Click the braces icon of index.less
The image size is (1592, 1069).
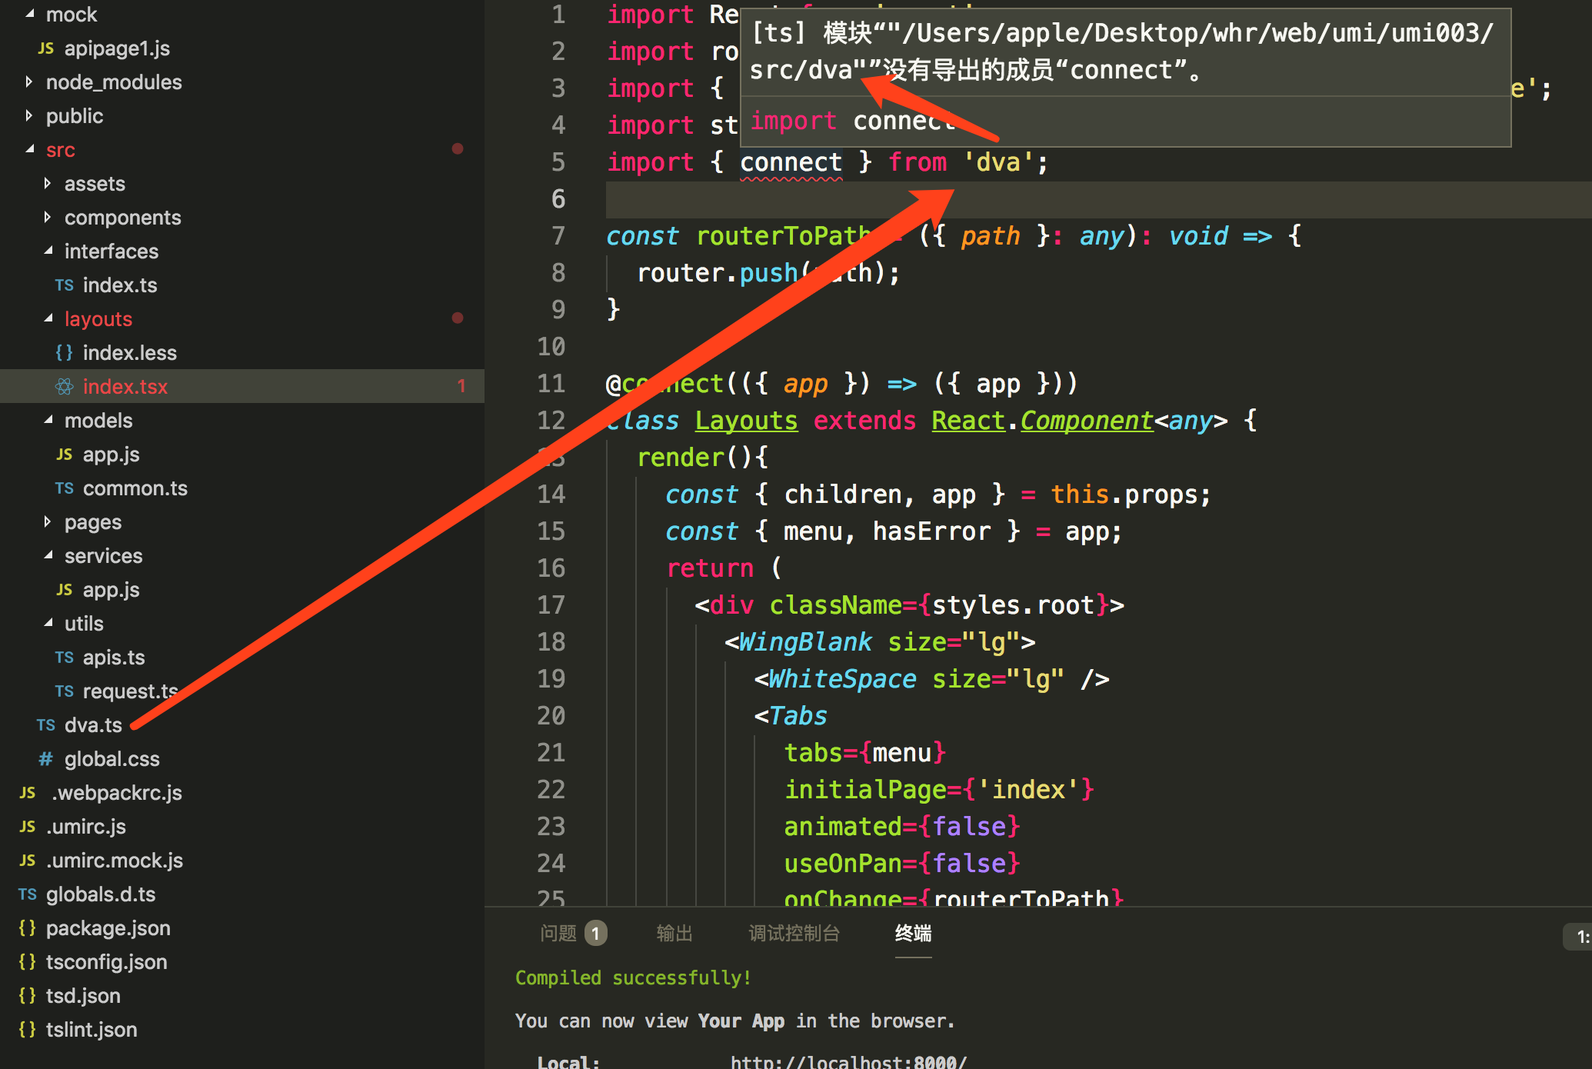[65, 353]
